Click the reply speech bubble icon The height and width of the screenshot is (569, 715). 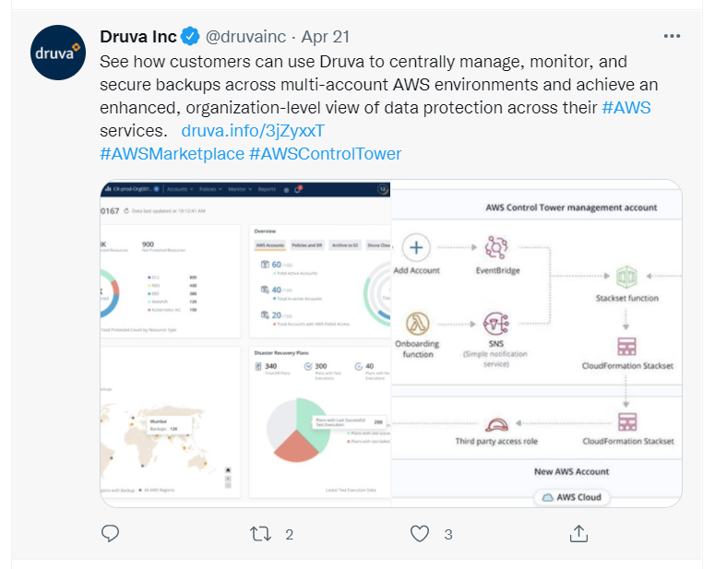coord(111,533)
